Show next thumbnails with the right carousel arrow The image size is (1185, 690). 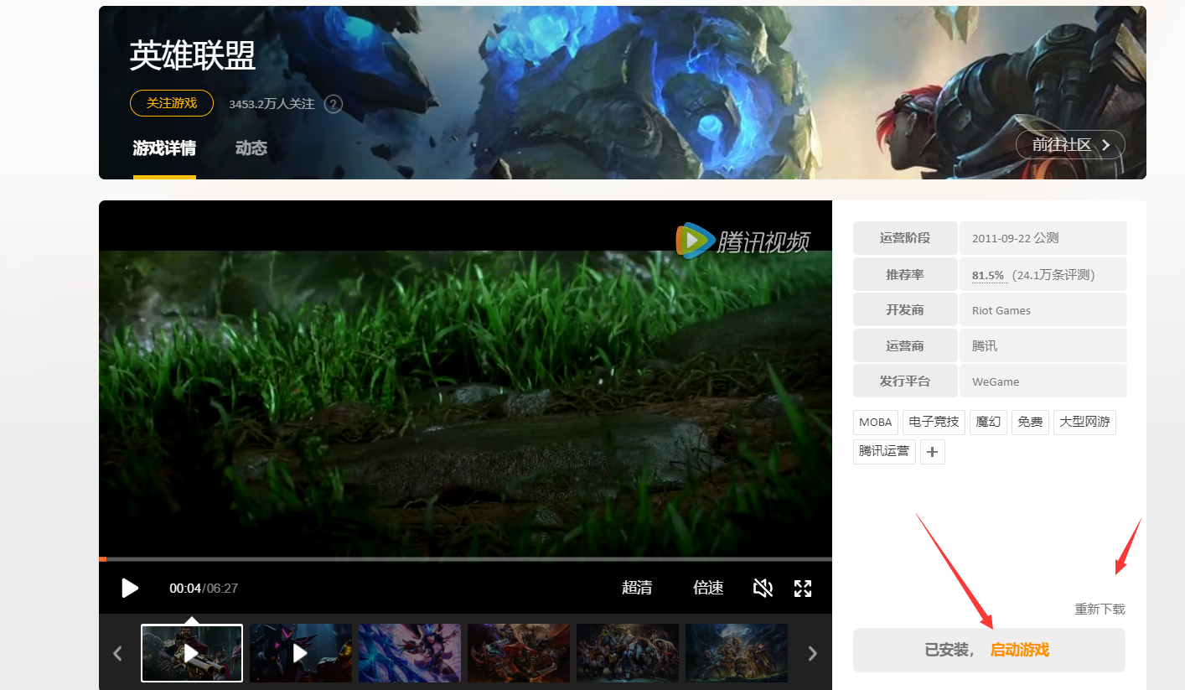pos(812,653)
